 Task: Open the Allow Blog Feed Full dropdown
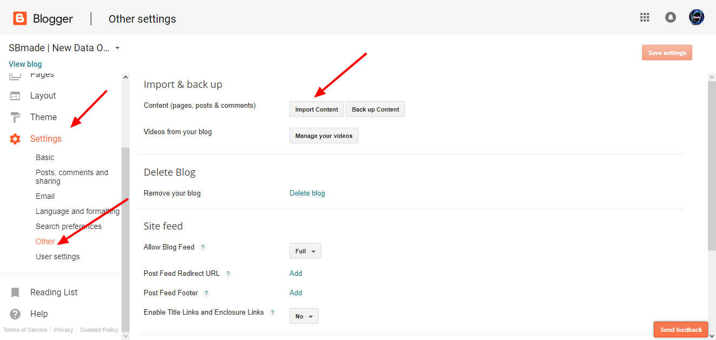(305, 251)
